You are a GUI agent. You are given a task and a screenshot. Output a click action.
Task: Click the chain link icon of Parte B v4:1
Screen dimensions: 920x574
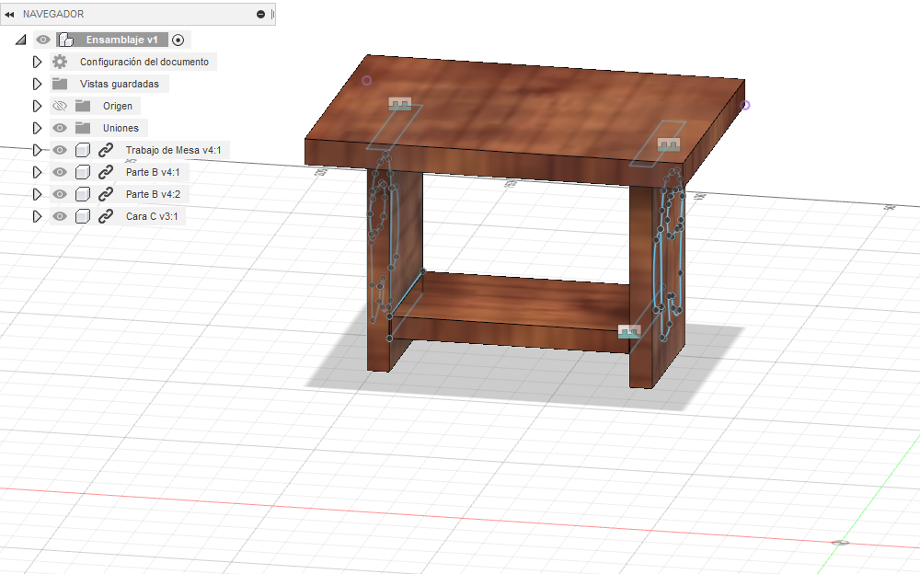[x=106, y=172]
